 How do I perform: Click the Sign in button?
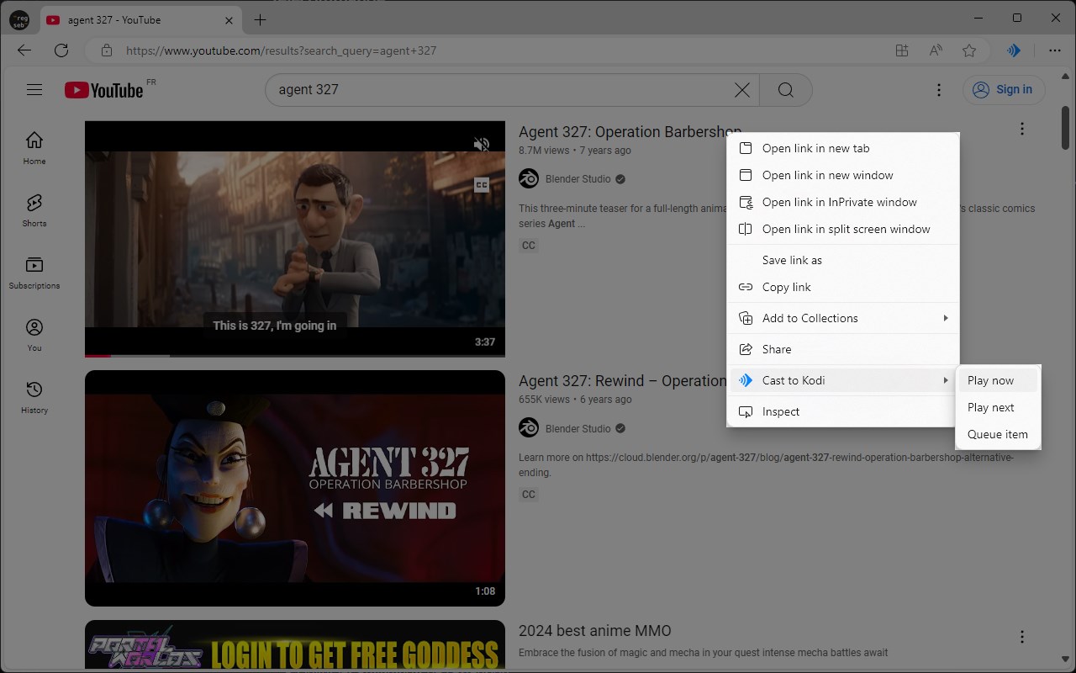pyautogui.click(x=1005, y=90)
